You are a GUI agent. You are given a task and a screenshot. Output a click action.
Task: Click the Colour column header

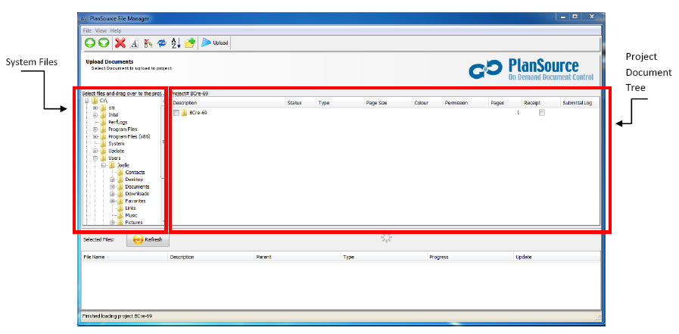click(427, 103)
